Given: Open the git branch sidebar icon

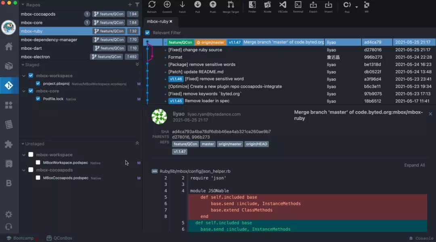Looking at the screenshot, I should point(9,86).
